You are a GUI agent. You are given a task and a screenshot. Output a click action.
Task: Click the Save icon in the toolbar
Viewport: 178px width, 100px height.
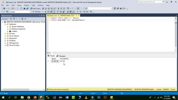24,8
